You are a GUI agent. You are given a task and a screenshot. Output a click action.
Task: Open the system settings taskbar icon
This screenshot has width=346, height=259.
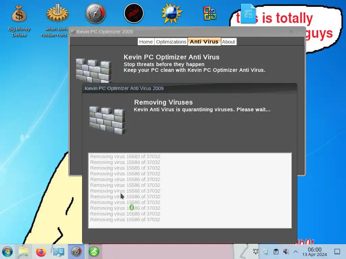coord(59,252)
